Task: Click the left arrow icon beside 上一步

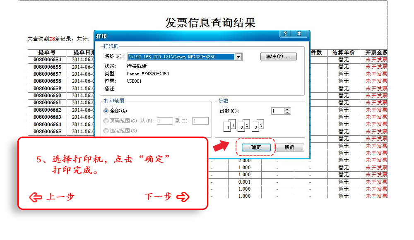Action: (36, 197)
